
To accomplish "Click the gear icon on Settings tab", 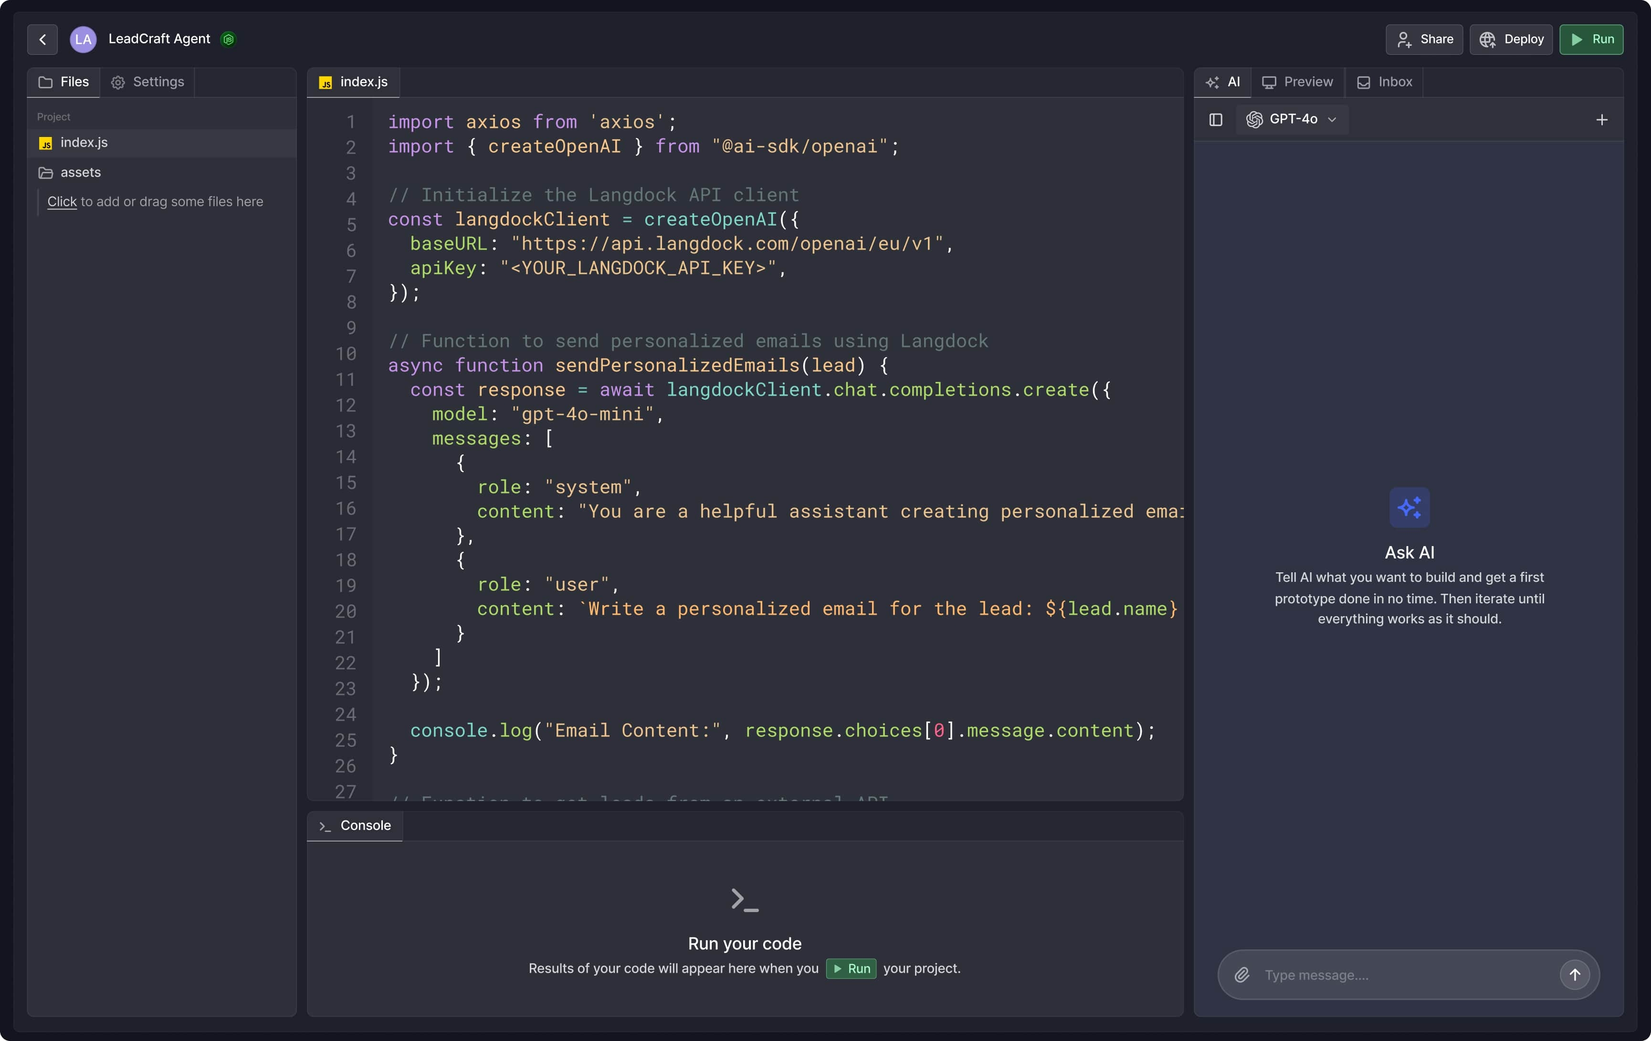I will [118, 82].
